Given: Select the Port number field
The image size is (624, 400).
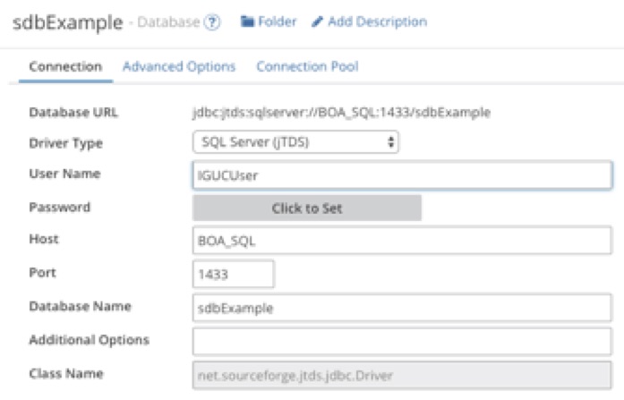Looking at the screenshot, I should pos(233,275).
